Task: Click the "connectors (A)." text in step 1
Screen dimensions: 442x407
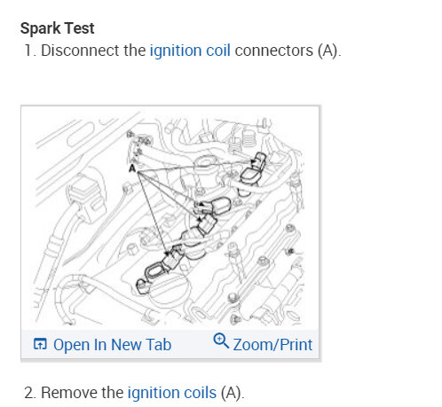Action: (x=288, y=51)
